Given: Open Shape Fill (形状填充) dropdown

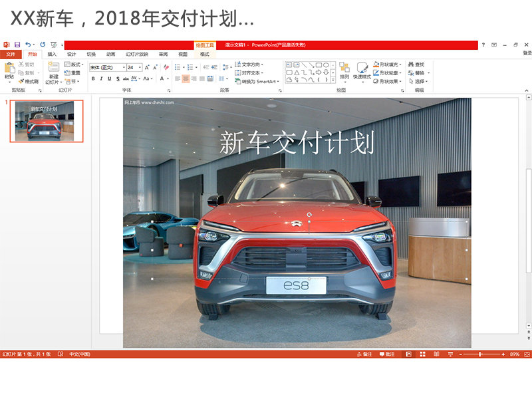Looking at the screenshot, I should tap(387, 65).
